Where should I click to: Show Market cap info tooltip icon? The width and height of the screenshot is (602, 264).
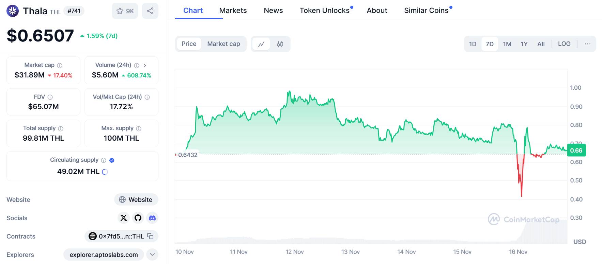(x=60, y=65)
